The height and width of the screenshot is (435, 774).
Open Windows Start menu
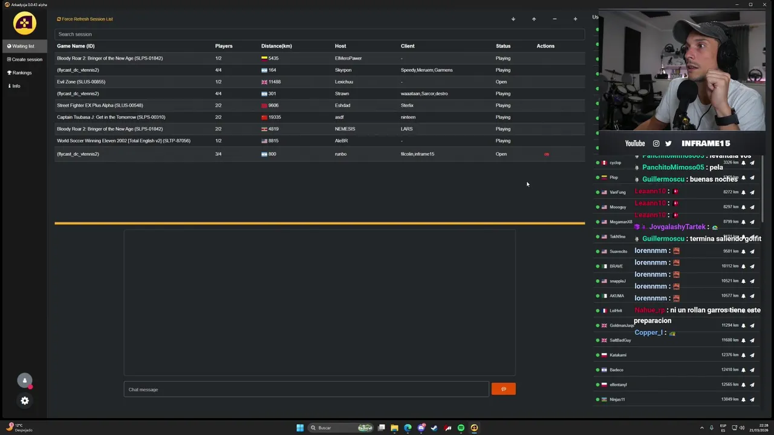pyautogui.click(x=300, y=428)
